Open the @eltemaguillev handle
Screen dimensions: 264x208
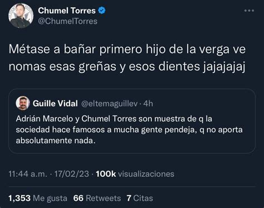[110, 104]
